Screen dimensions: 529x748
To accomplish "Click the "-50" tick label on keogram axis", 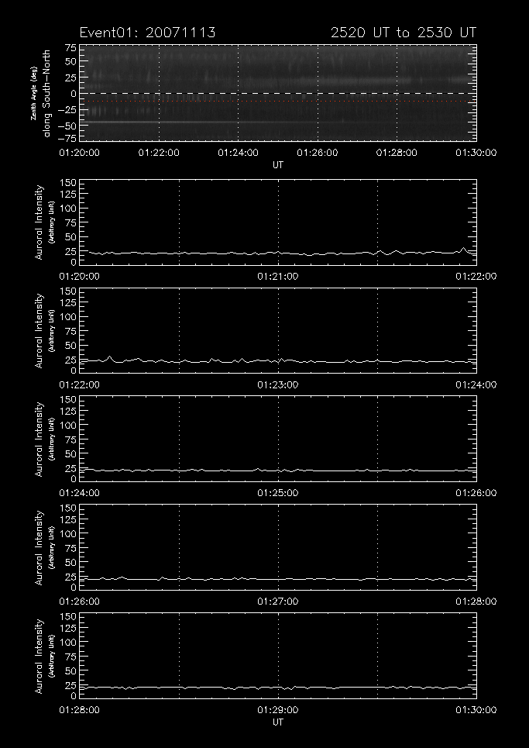I will (x=67, y=126).
